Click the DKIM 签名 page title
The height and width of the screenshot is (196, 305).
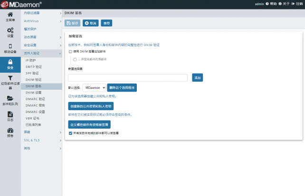(73, 13)
